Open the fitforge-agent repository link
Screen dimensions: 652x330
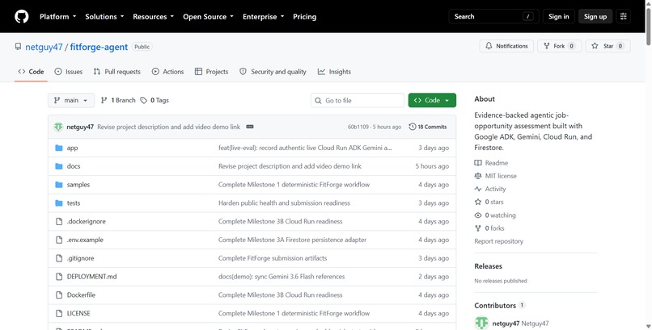tap(99, 47)
